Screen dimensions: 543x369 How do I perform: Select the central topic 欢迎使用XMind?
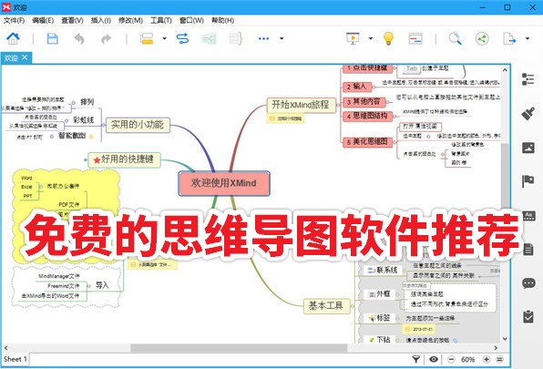[224, 183]
